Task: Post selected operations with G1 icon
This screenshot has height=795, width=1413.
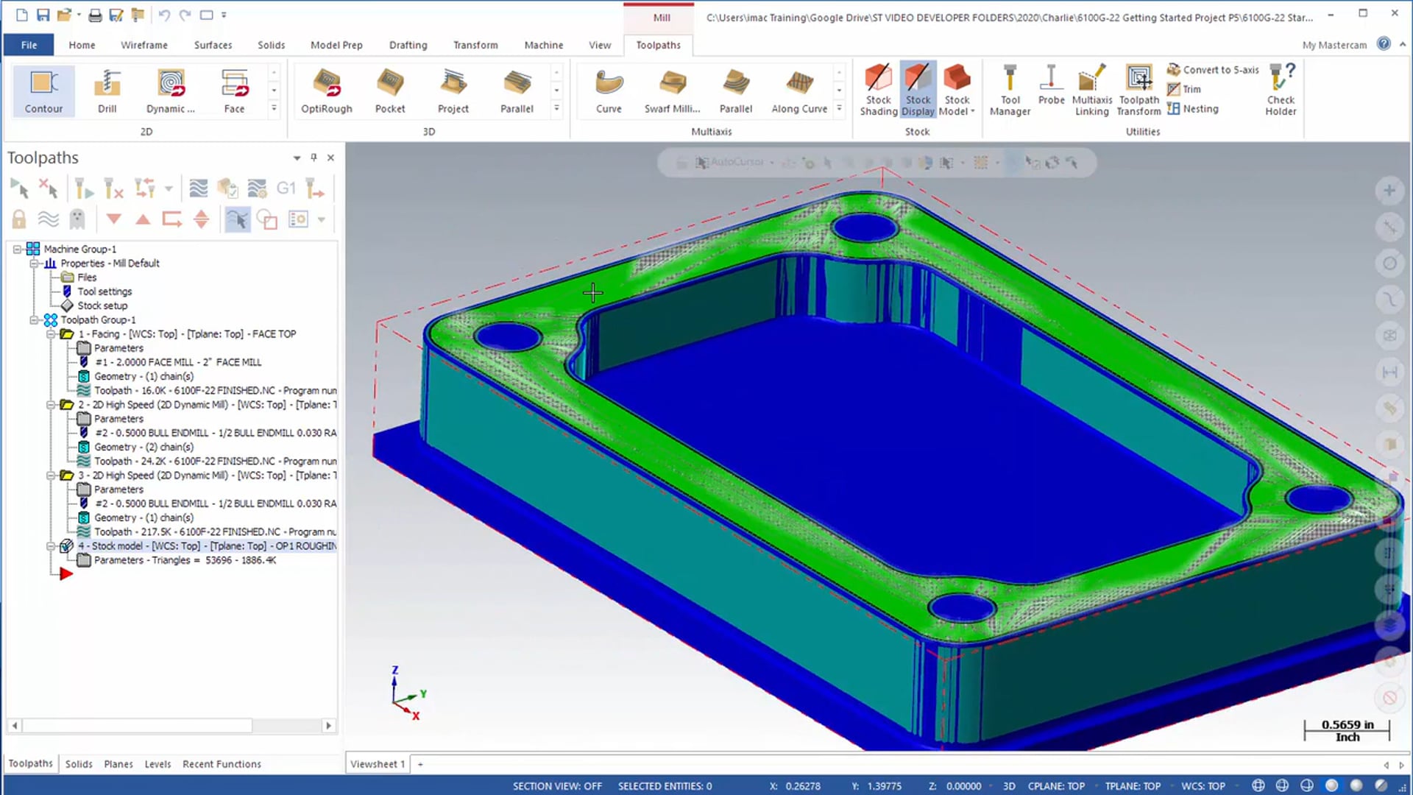Action: click(286, 189)
